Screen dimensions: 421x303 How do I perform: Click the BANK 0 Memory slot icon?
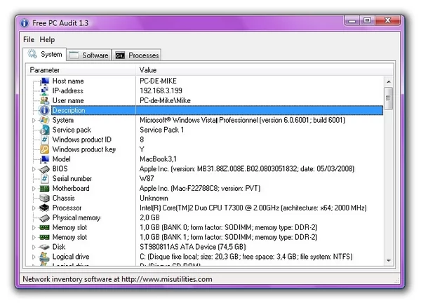(45, 227)
